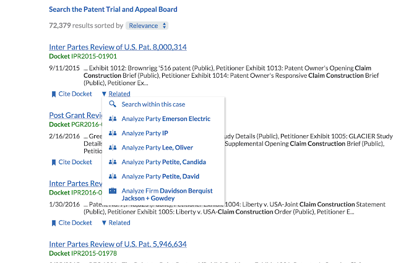Select Analyze Firm Davidson Berquist Jackson + Gowdey
This screenshot has height=263, width=396.
(167, 194)
